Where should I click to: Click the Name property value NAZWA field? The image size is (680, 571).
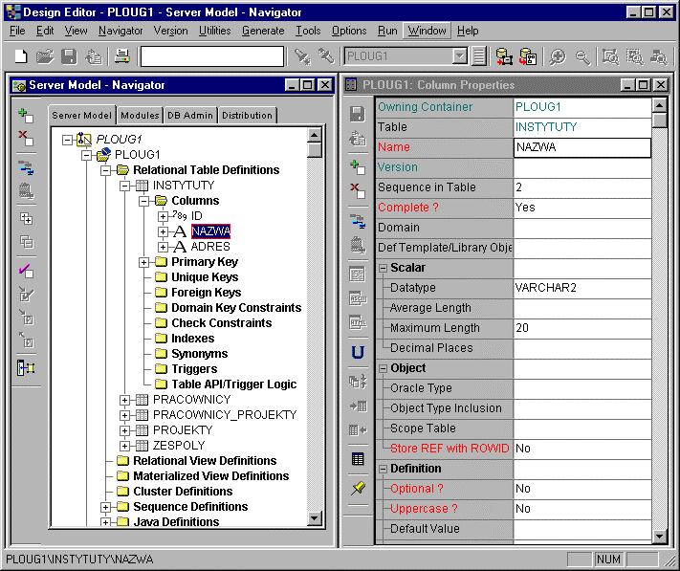pyautogui.click(x=582, y=147)
